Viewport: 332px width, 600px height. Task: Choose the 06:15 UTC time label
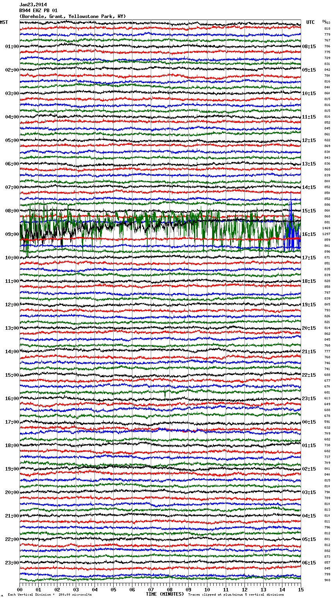click(309, 563)
